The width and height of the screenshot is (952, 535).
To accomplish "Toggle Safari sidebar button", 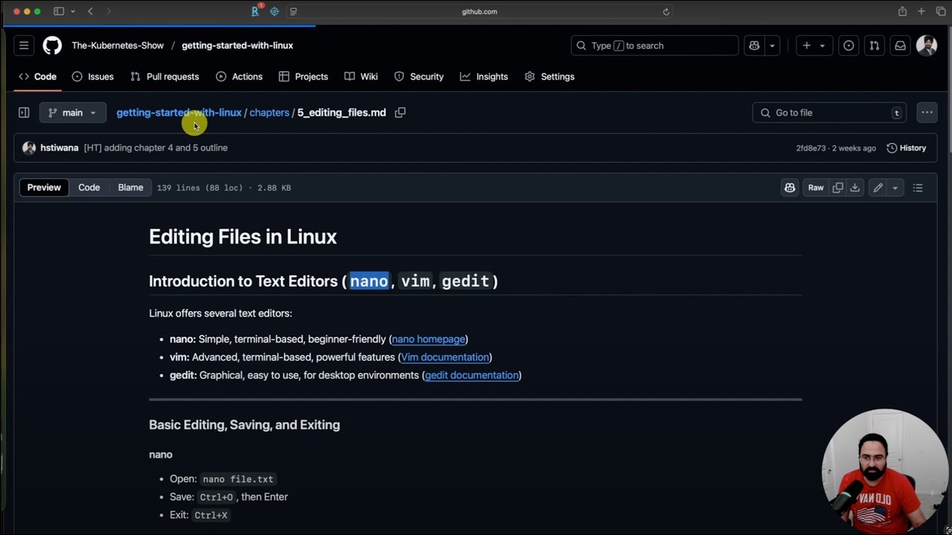I will (x=59, y=11).
